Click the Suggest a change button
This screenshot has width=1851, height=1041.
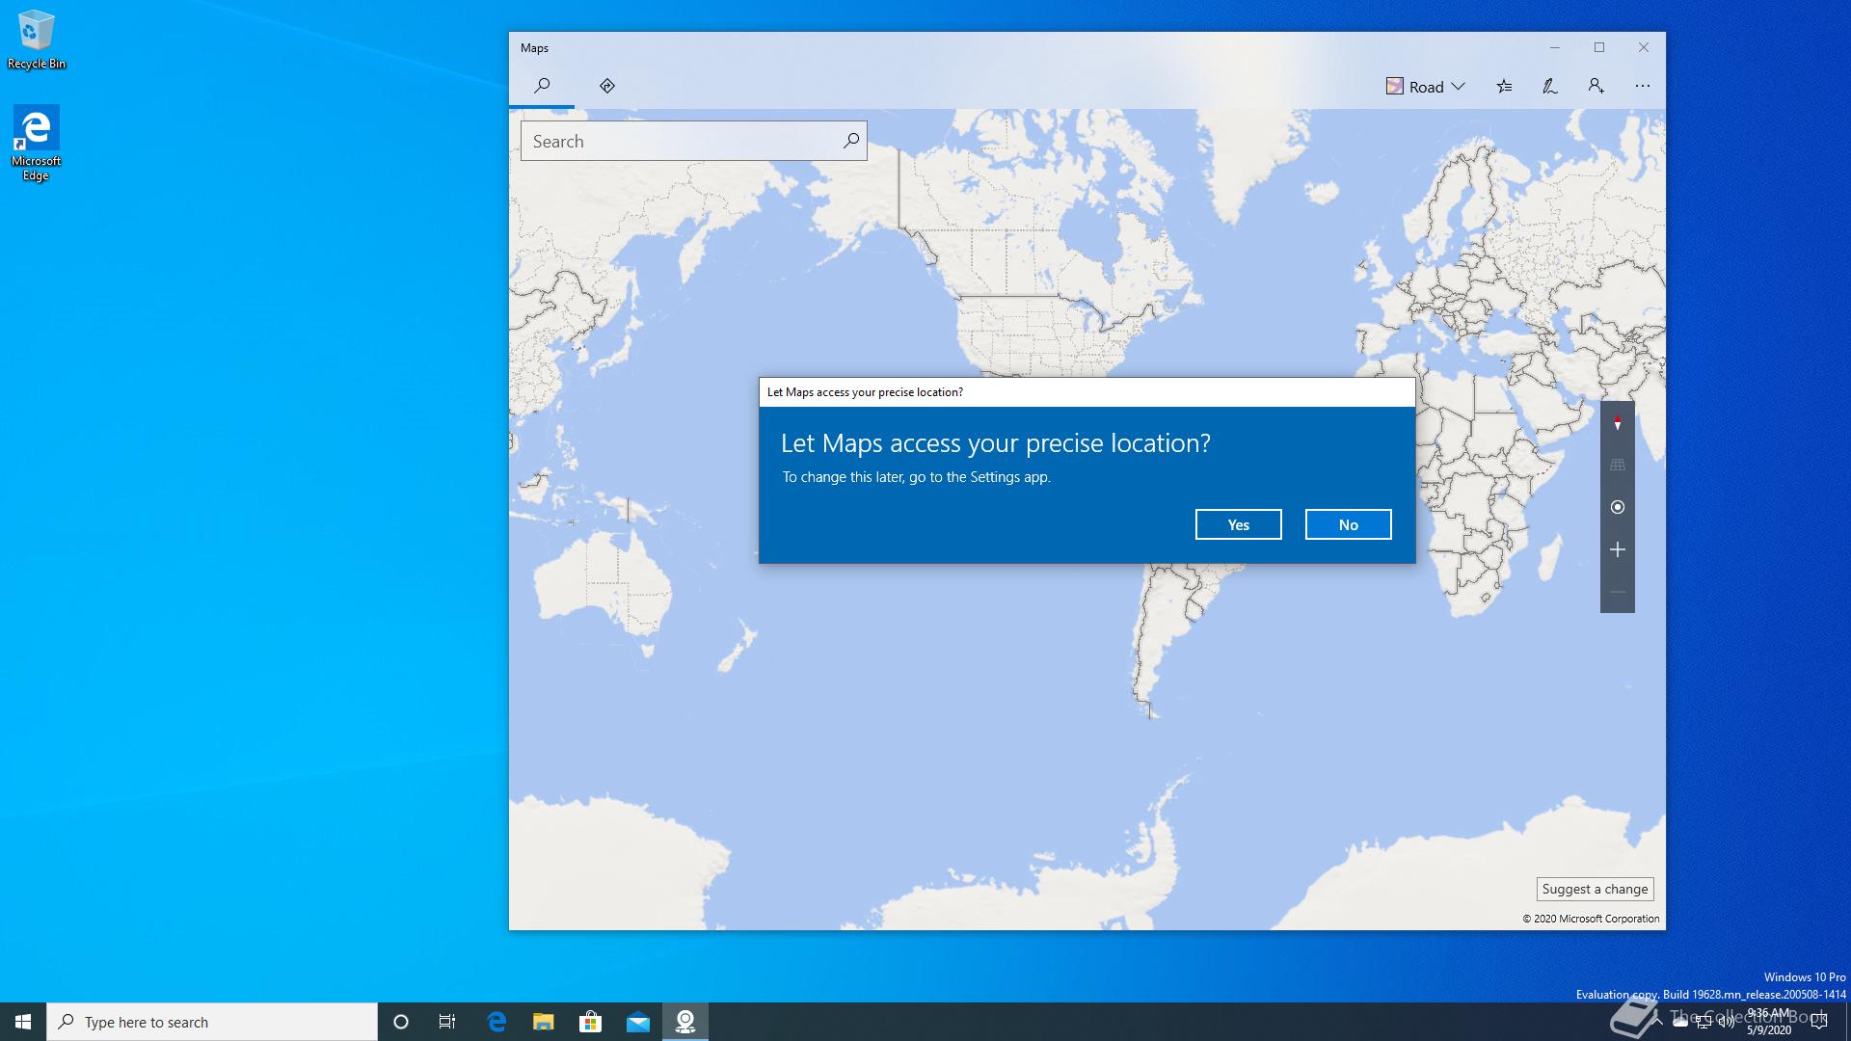click(x=1596, y=889)
